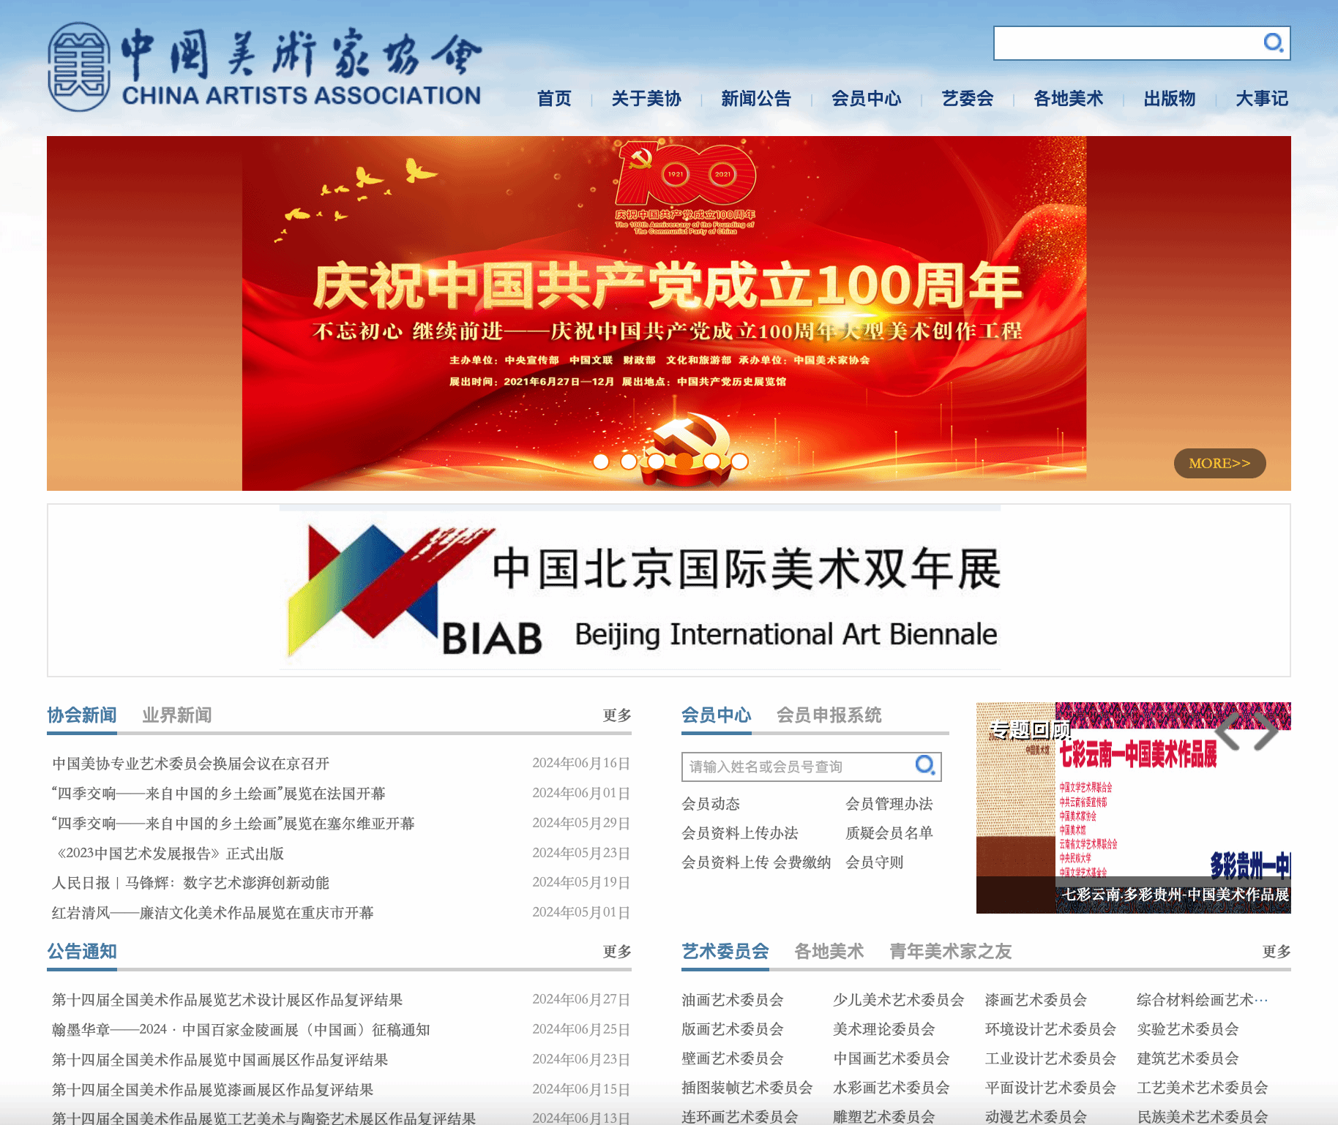The width and height of the screenshot is (1338, 1125).
Task: Click the next arrow on 专题回顾 slideshow
Action: click(1267, 731)
